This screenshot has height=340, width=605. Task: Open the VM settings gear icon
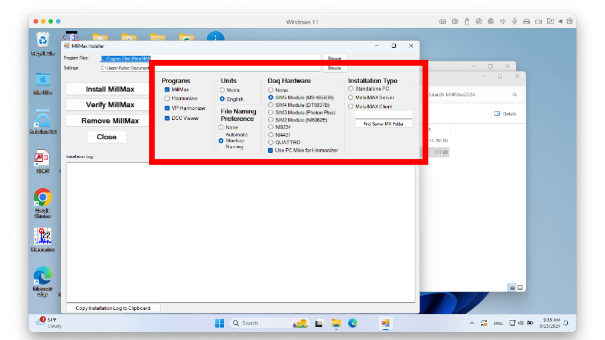[x=570, y=22]
